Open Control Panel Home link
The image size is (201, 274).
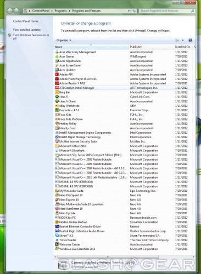tap(26, 21)
